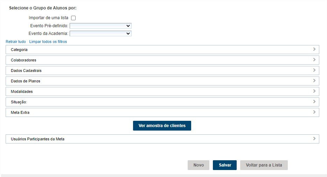Viewport: 327px width, 177px height.
Task: Click the arrow icon on Dados Cadastrais
Action: [314, 71]
